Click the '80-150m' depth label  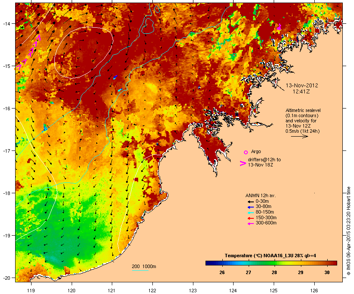265,212
